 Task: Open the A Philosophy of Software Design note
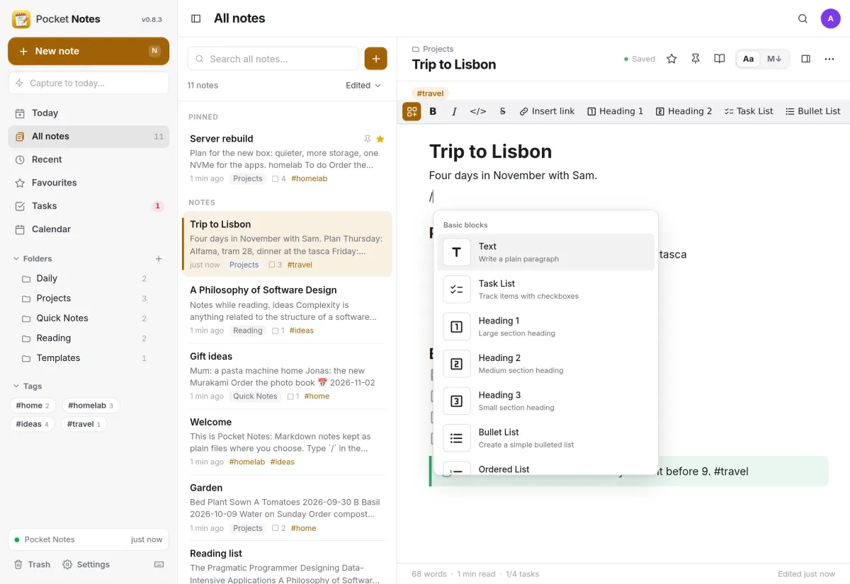287,310
